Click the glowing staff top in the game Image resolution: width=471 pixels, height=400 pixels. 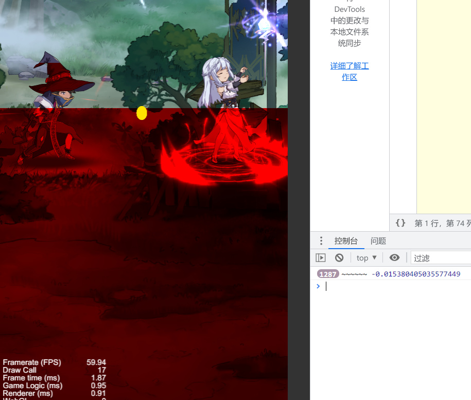tap(265, 26)
